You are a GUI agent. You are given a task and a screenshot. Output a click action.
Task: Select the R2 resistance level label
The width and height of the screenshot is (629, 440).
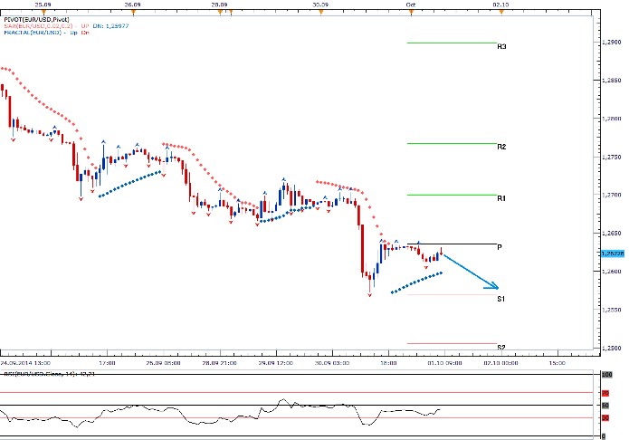[501, 147]
